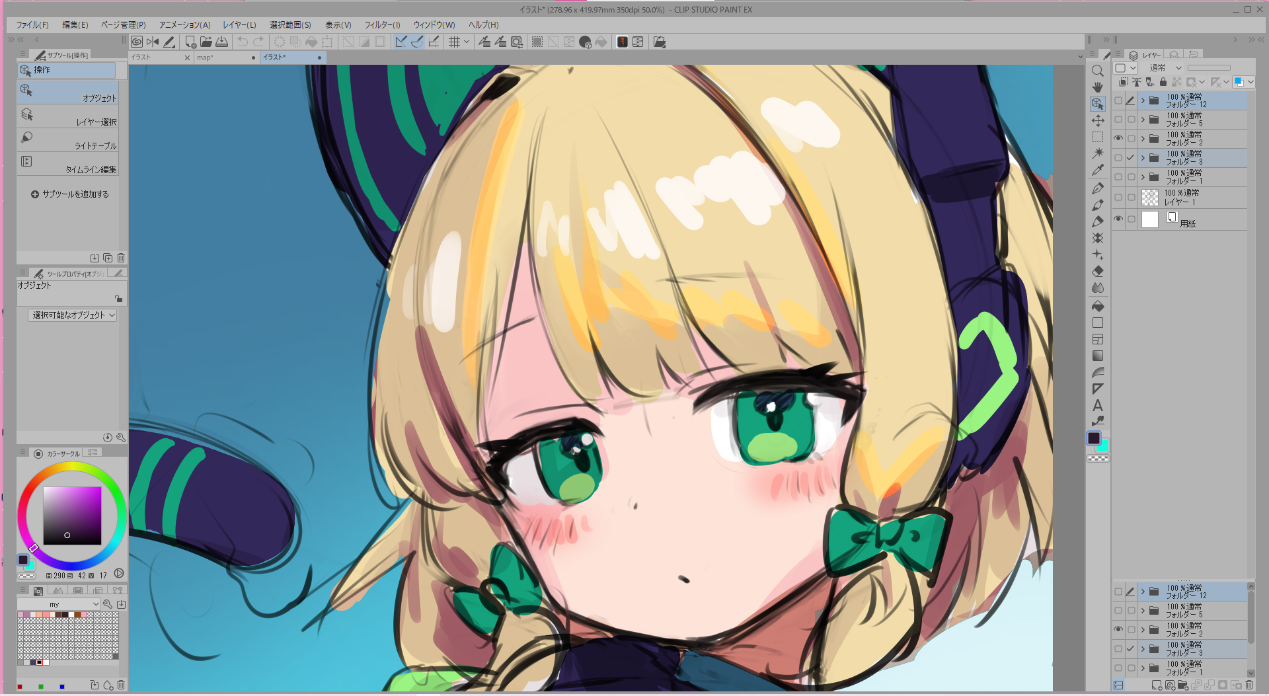The image size is (1269, 696).
Task: Select the レイヤー選択 sub tool
Action: 67,116
